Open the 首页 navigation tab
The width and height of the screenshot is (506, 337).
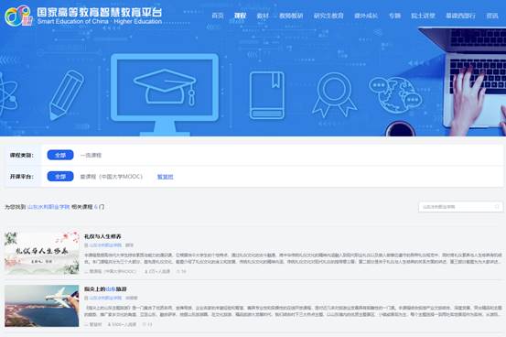tap(218, 16)
